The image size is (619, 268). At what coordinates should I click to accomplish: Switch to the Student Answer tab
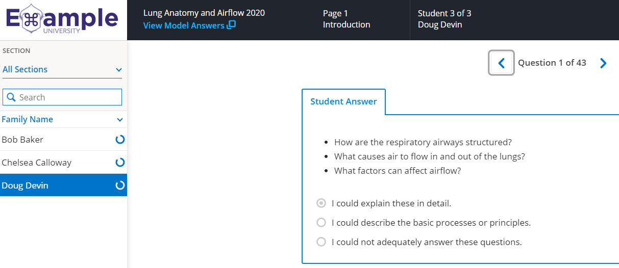click(343, 101)
